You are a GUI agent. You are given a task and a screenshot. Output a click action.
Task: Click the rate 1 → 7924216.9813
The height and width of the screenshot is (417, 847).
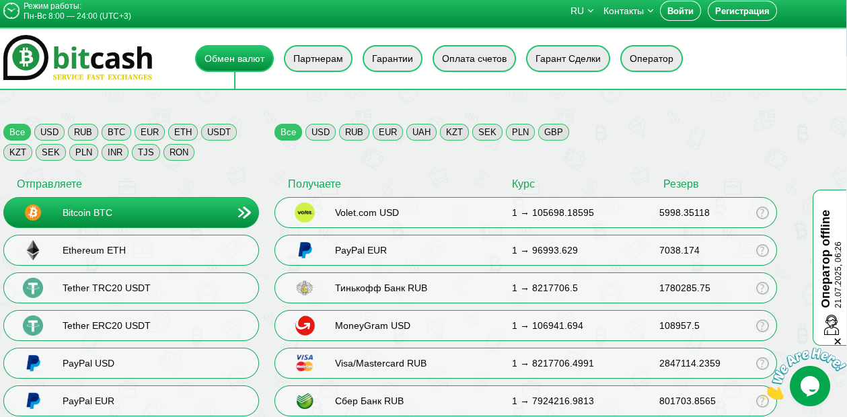[553, 401]
